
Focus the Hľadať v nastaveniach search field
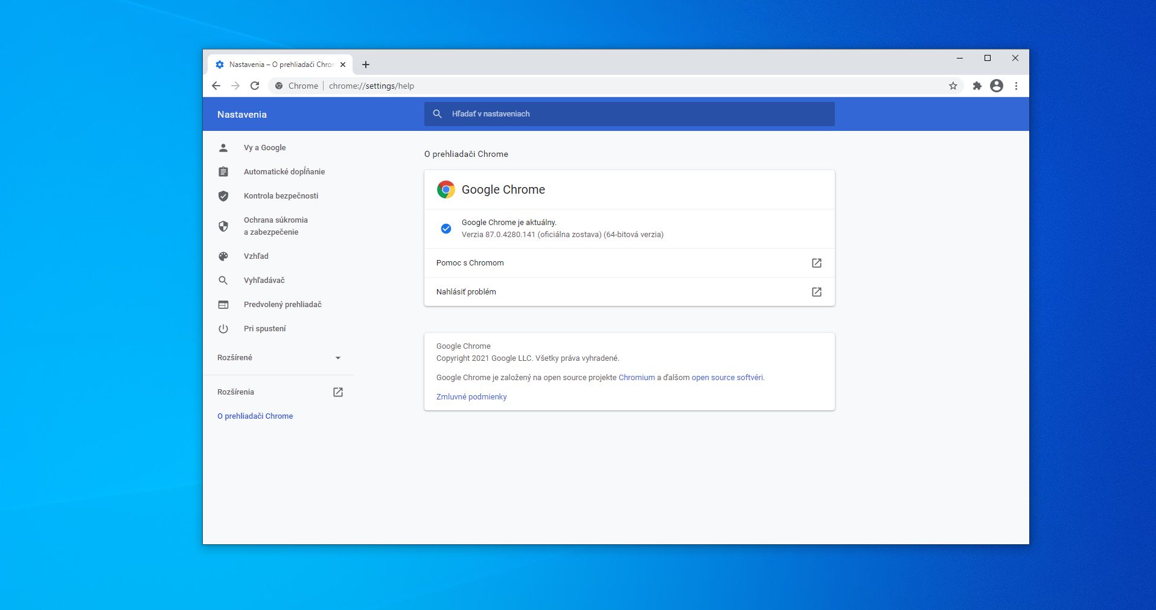point(630,114)
